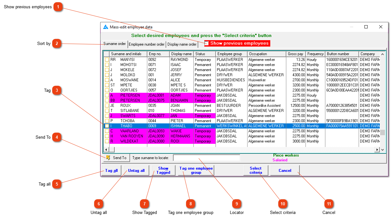Click the Gross pay column header
The image size is (391, 220).
pyautogui.click(x=296, y=54)
